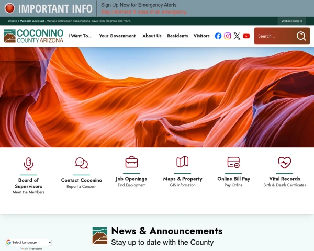Click the Search text field
The image size is (314, 251).
(275, 36)
